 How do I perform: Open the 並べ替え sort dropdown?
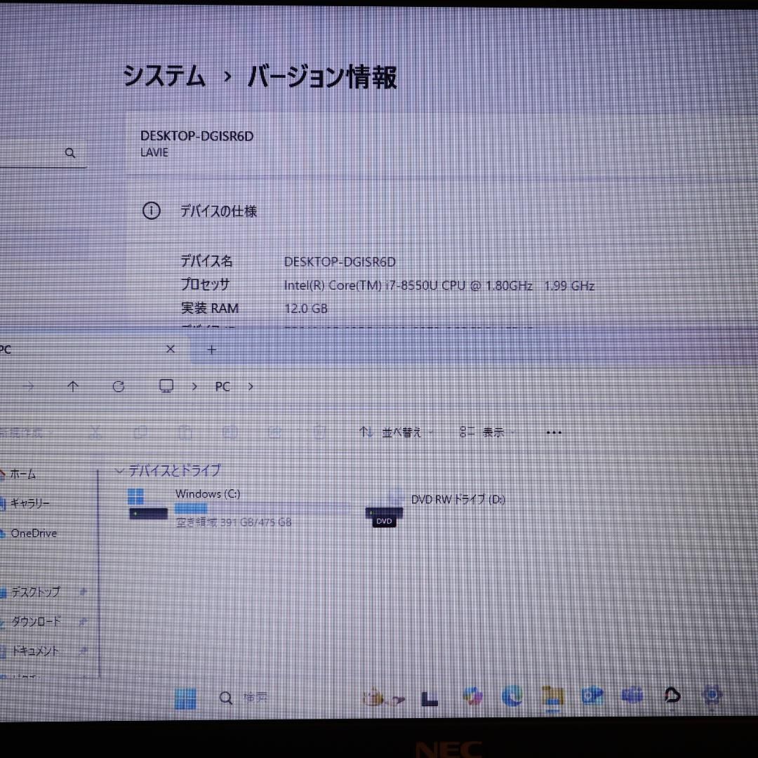coord(395,432)
